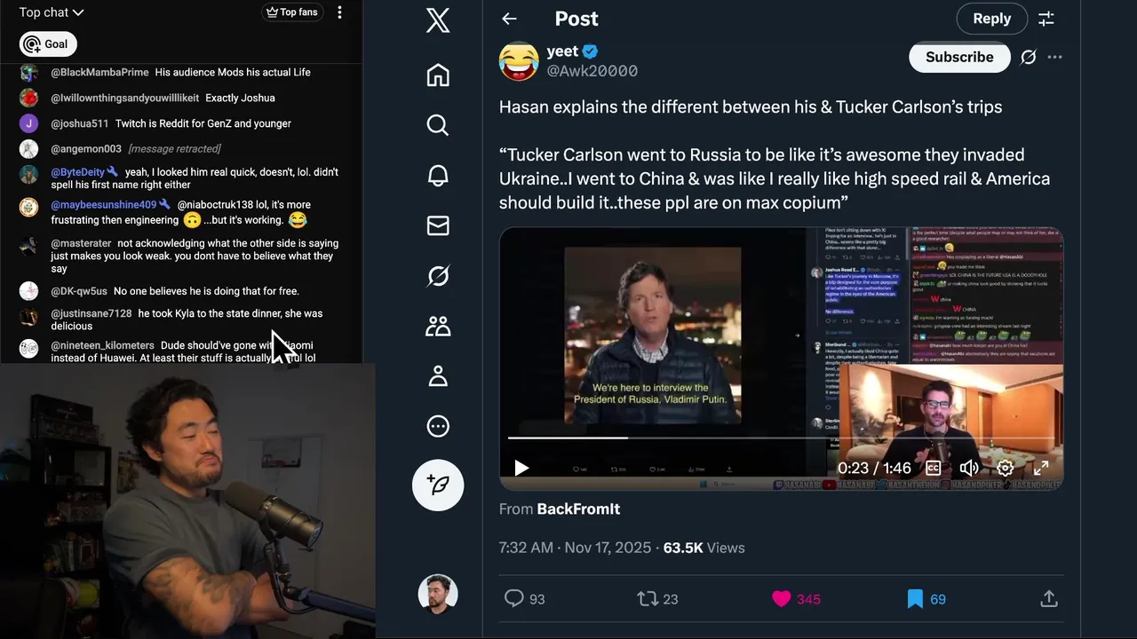This screenshot has height=639, width=1137.
Task: Play the embedded video
Action: pos(521,468)
